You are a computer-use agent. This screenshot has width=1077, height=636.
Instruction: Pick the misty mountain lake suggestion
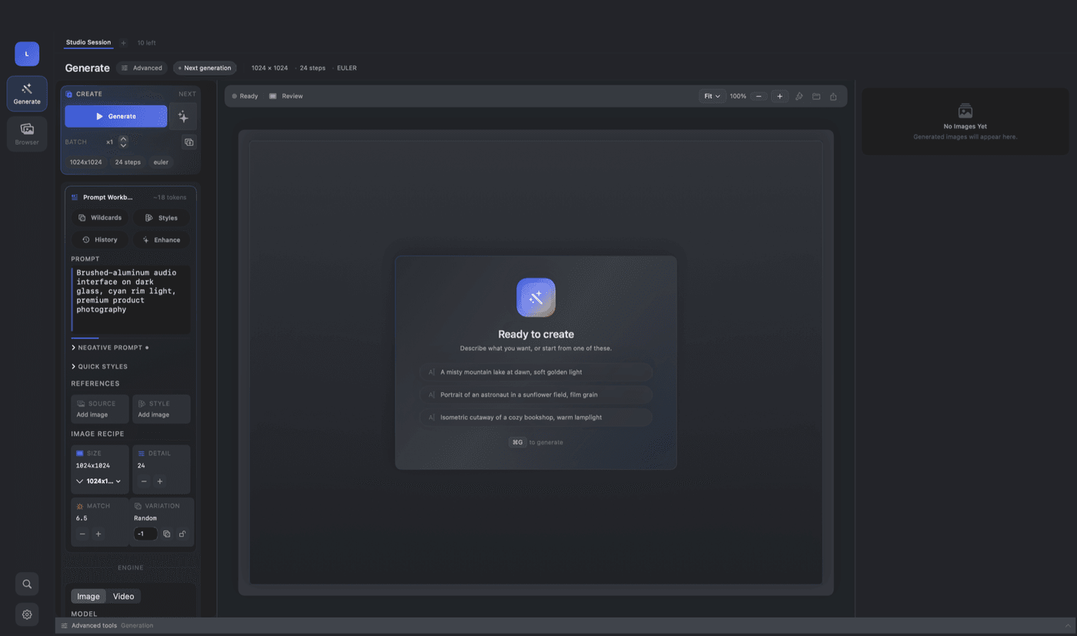tap(536, 372)
